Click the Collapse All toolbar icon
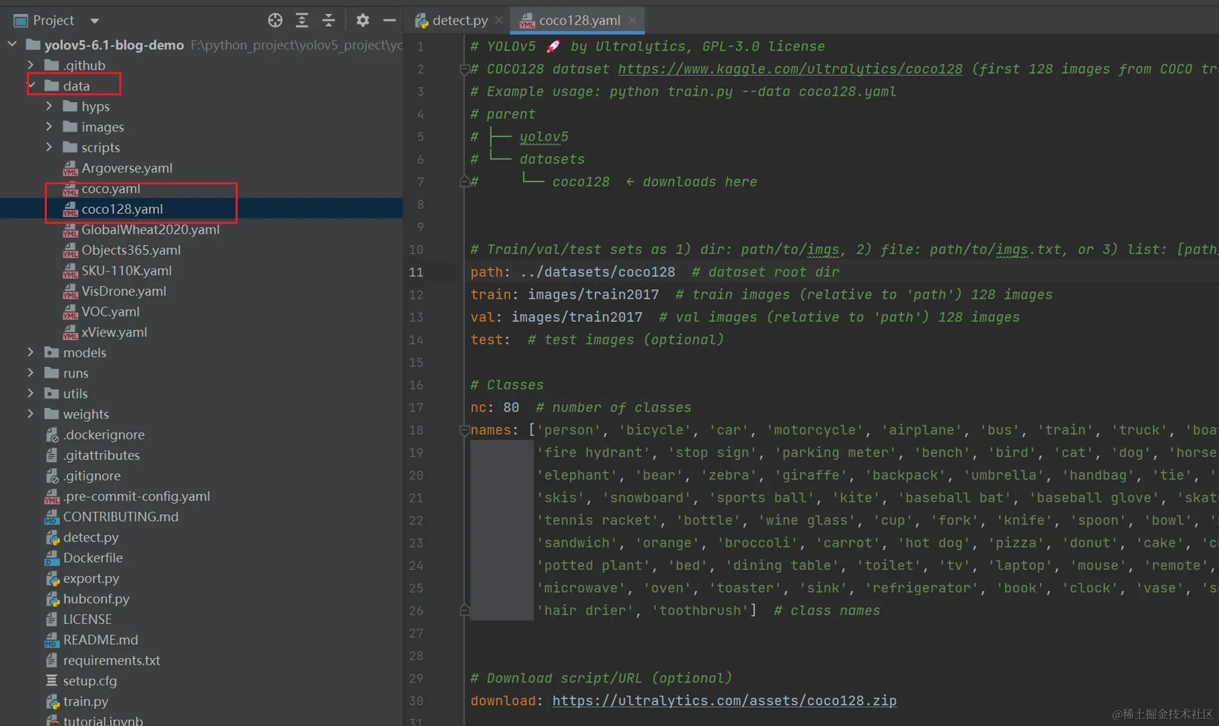This screenshot has height=726, width=1219. coord(328,20)
